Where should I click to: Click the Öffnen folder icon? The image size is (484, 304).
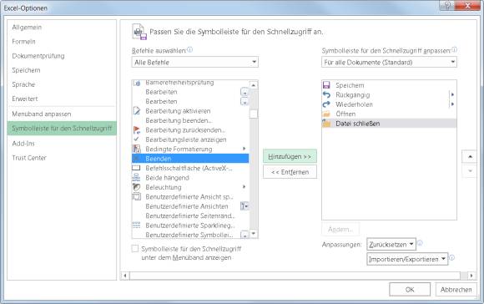[326, 114]
